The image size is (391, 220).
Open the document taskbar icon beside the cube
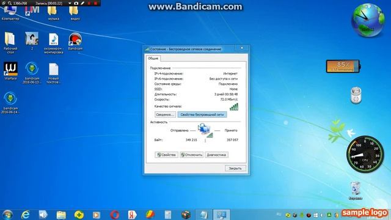click(x=168, y=215)
